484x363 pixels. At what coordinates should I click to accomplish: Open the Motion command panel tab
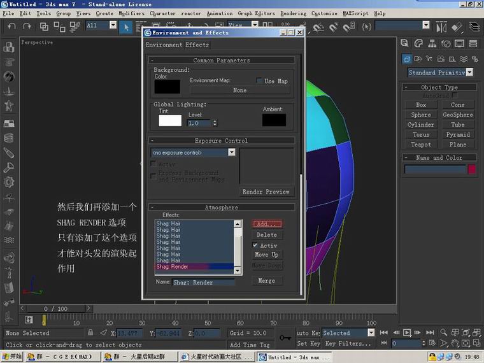tap(446, 43)
